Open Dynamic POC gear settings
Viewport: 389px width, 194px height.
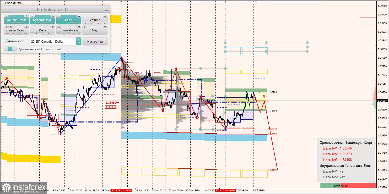click(53, 16)
